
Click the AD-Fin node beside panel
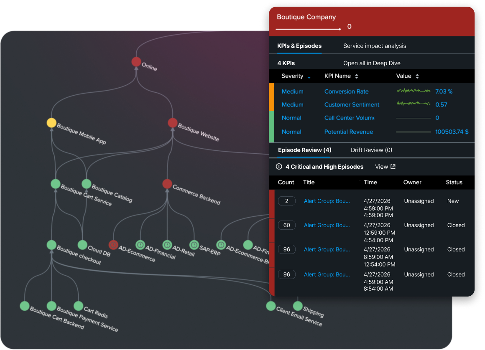tap(248, 245)
